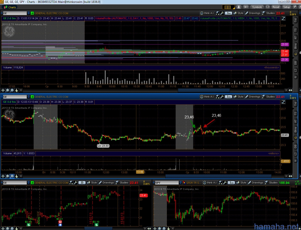Click the middle chart horizontal scrollbar thumb

coord(218,176)
